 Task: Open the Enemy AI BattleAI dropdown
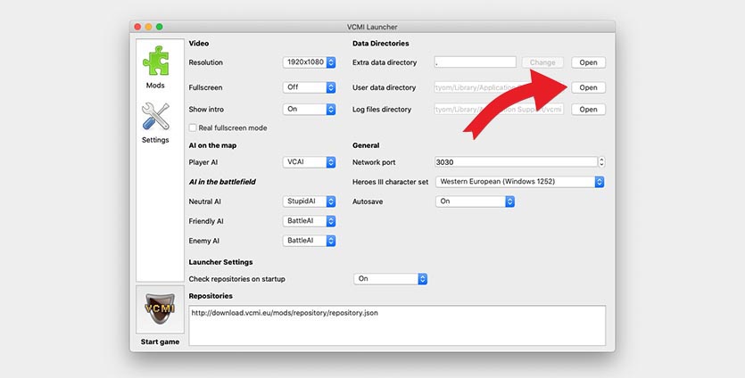click(310, 241)
